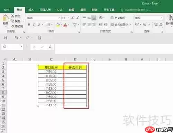Open the fill color dropdown arrow
The height and width of the screenshot is (133, 173).
point(61,25)
